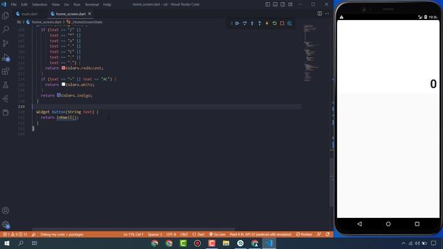Open the editor More Actions ellipsis
443x249 pixels.
click(327, 14)
